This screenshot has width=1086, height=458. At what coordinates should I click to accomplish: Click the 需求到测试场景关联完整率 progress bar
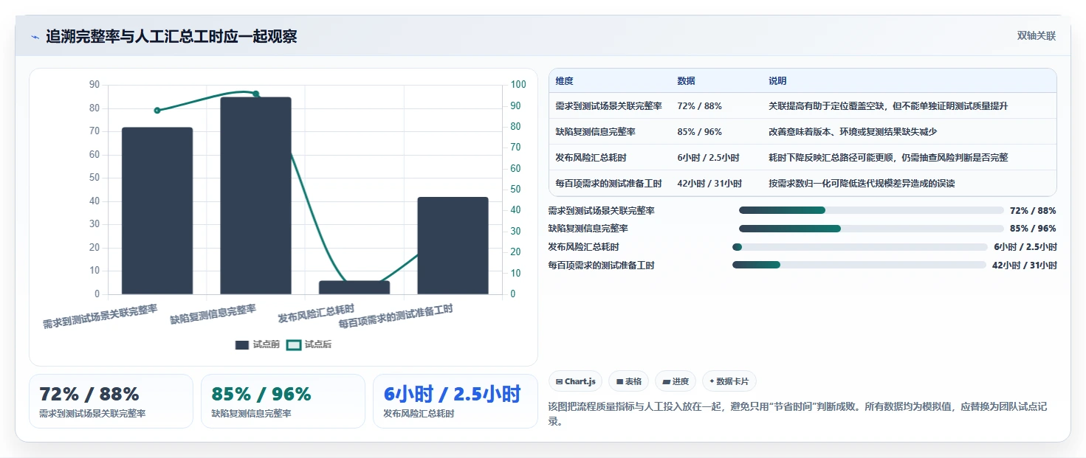click(871, 210)
